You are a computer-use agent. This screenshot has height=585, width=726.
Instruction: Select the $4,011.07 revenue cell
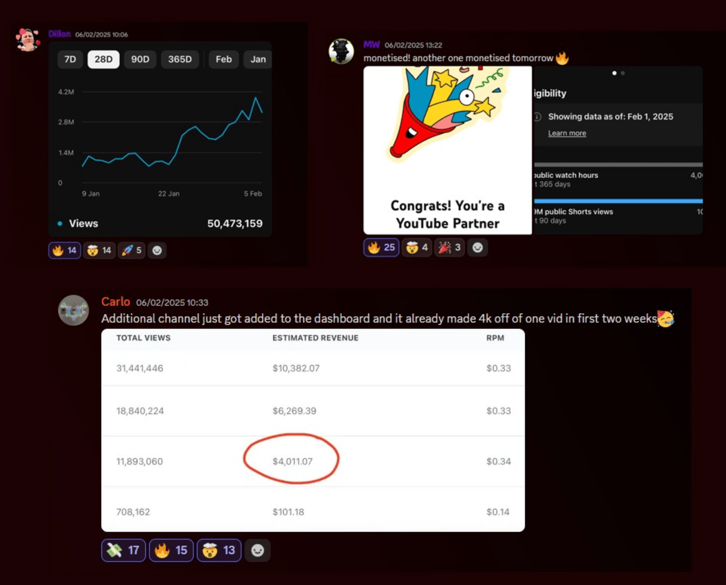click(292, 462)
